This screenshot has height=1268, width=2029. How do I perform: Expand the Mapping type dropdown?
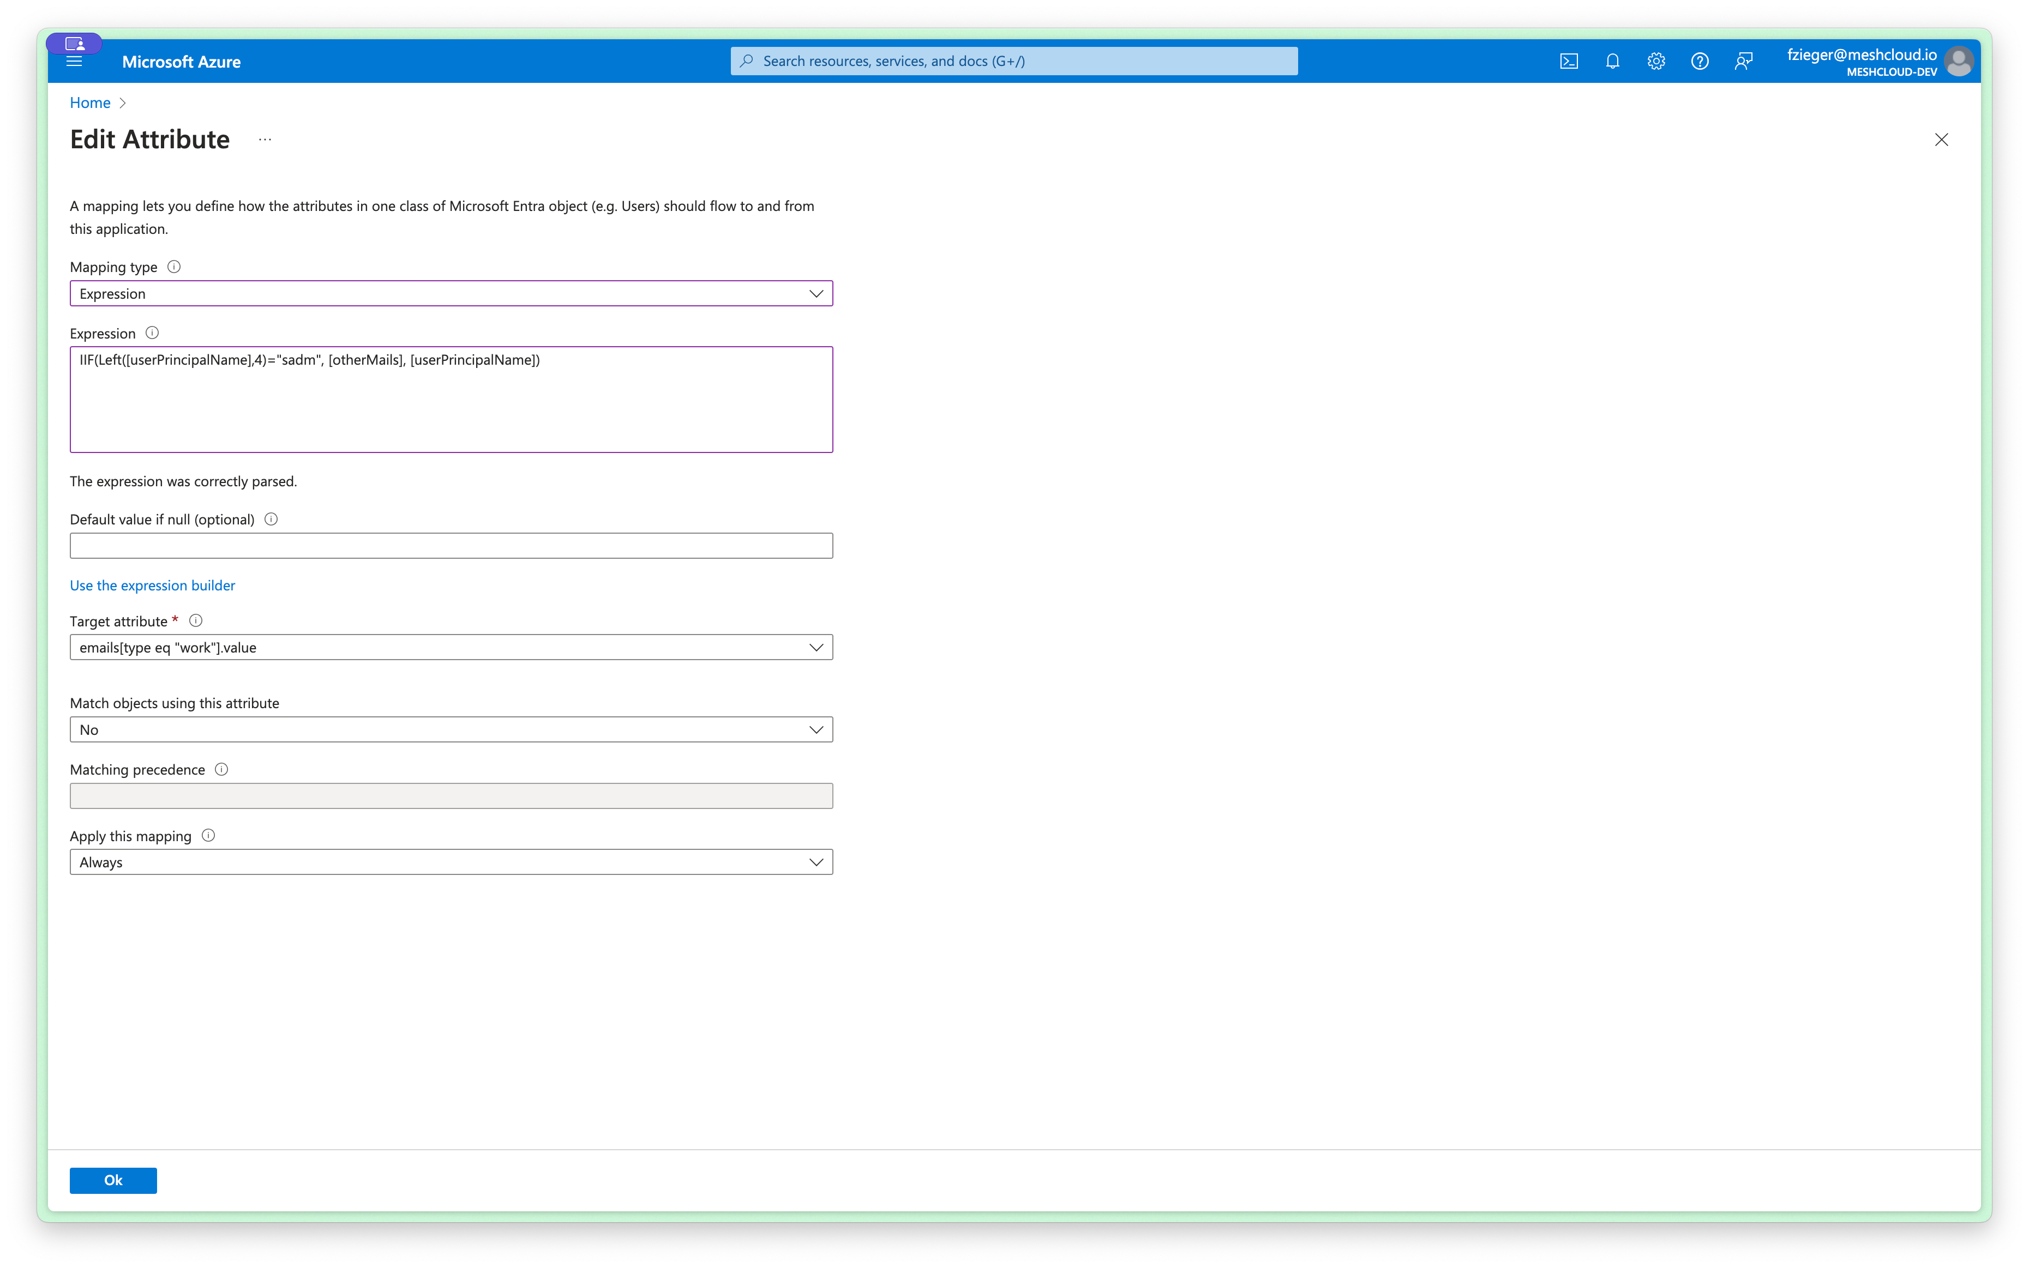point(451,293)
